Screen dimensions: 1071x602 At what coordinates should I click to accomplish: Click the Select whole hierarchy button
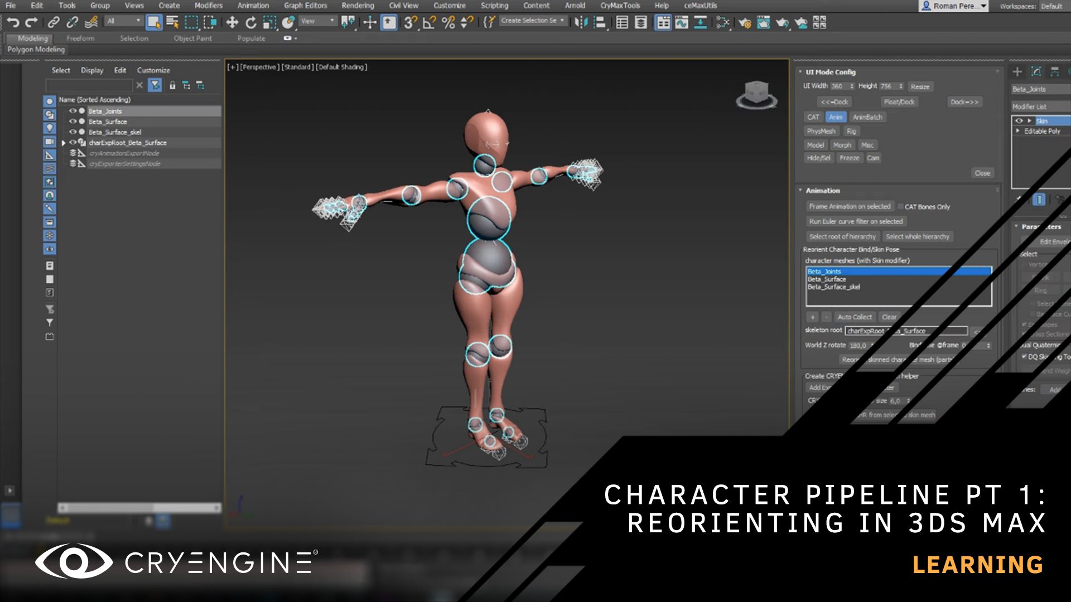point(918,236)
